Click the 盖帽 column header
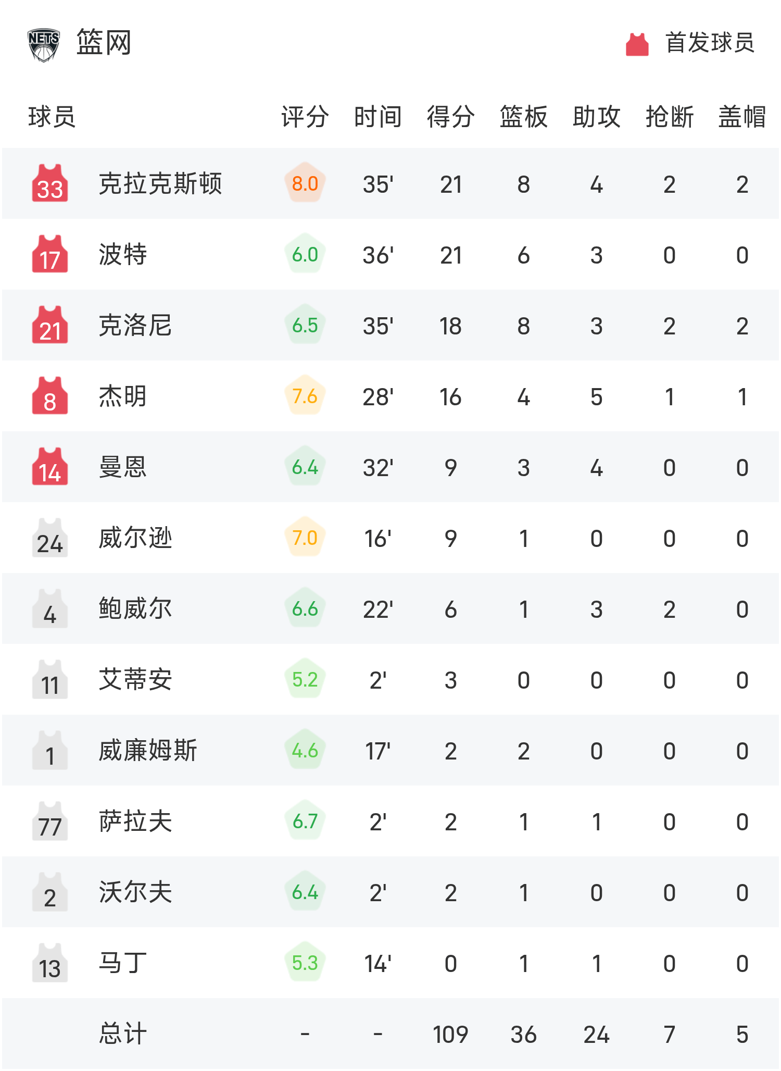Viewport: 781px width, 1071px height. 742,117
